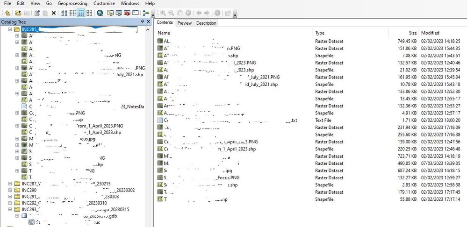Expand the INC292 folder node
The image size is (467, 227).
pos(10,203)
